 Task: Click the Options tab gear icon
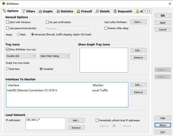pyautogui.click(x=4, y=11)
